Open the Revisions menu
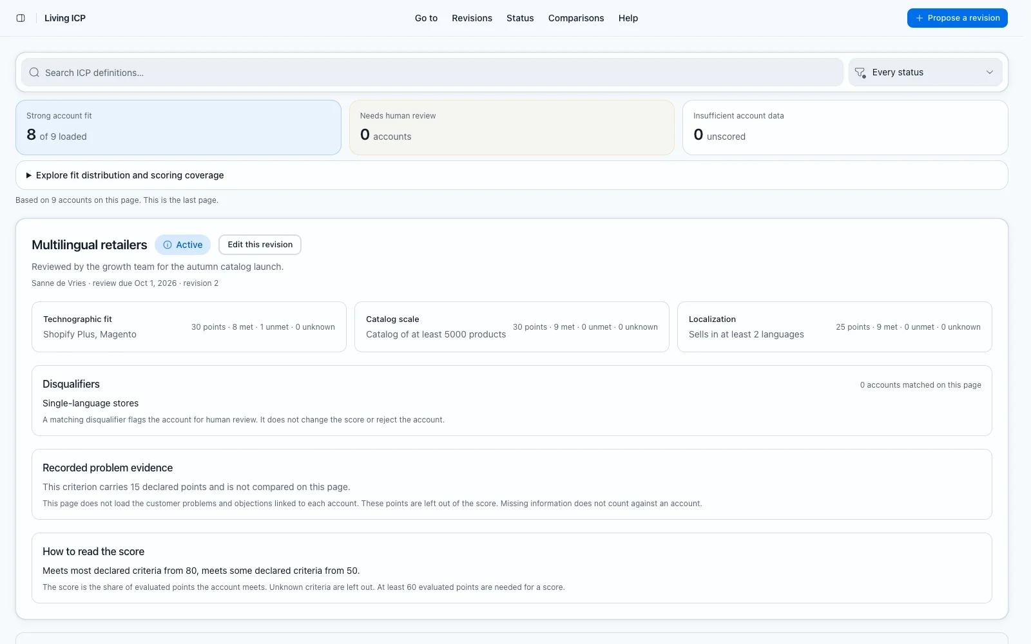 [x=472, y=18]
